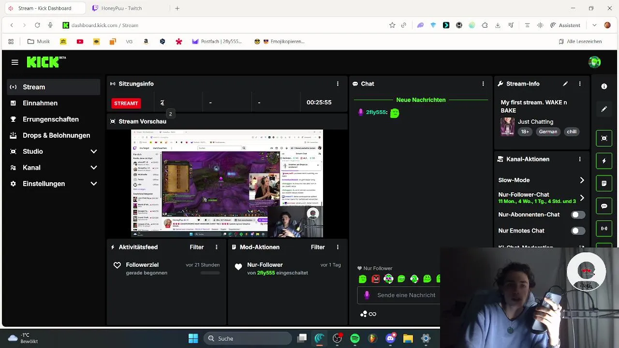
Task: Open a new browser tab
Action: 177,8
